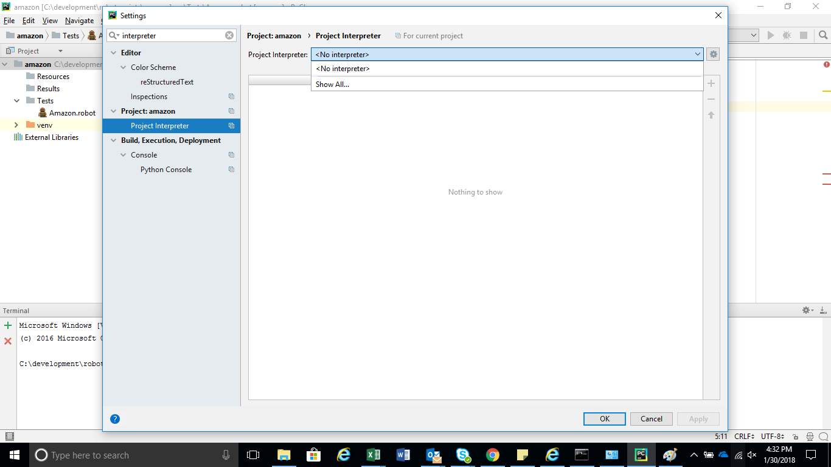Choose the <No interpreter> dropdown option
Screen dimensions: 831x467
(x=343, y=69)
